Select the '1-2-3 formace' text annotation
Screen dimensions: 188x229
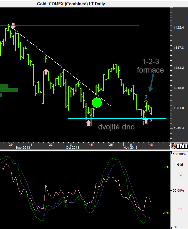coord(150,66)
